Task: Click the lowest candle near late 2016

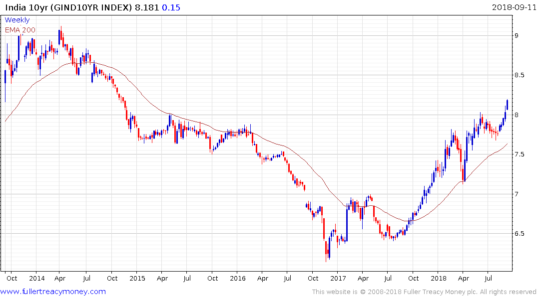Action: click(x=326, y=252)
